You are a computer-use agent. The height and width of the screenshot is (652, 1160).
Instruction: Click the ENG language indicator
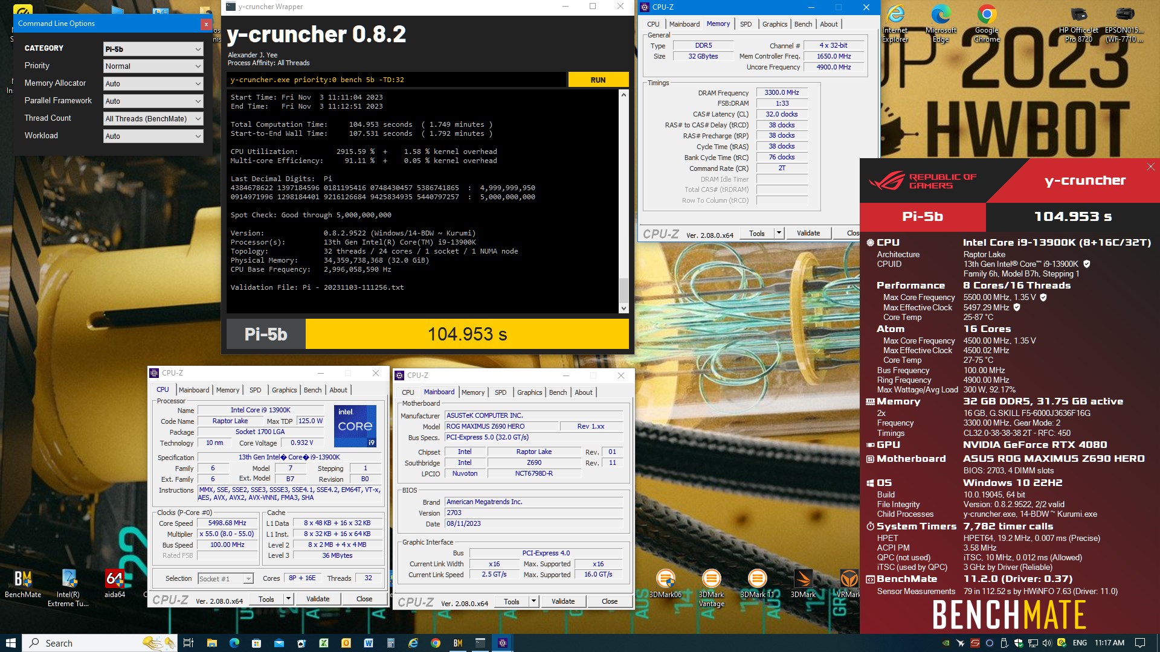(x=1080, y=643)
